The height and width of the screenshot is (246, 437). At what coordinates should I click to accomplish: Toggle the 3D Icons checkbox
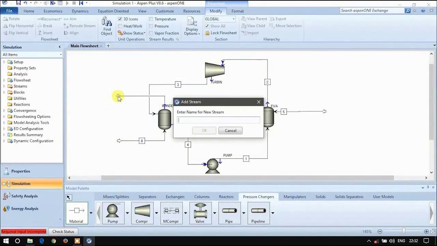[x=120, y=19]
